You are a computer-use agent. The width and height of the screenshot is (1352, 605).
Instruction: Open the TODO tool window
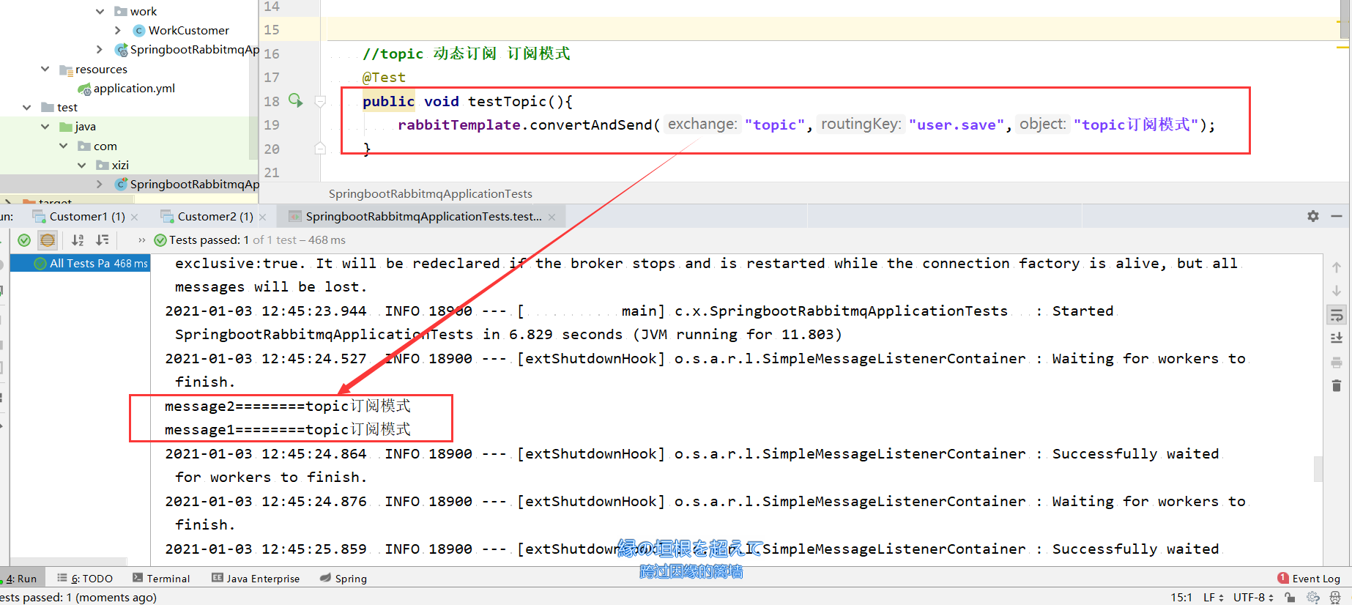[85, 578]
